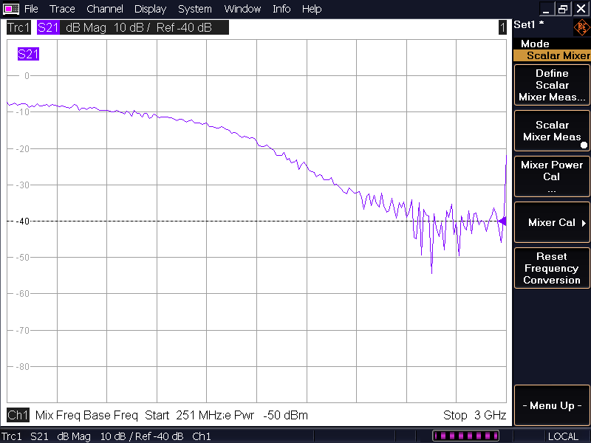Expand the Mixer Cal submenu
591x443 pixels.
pos(552,222)
